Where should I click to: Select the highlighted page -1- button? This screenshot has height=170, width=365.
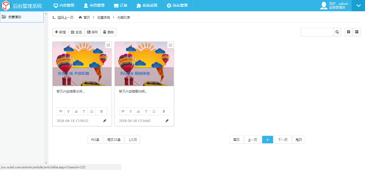[268, 140]
